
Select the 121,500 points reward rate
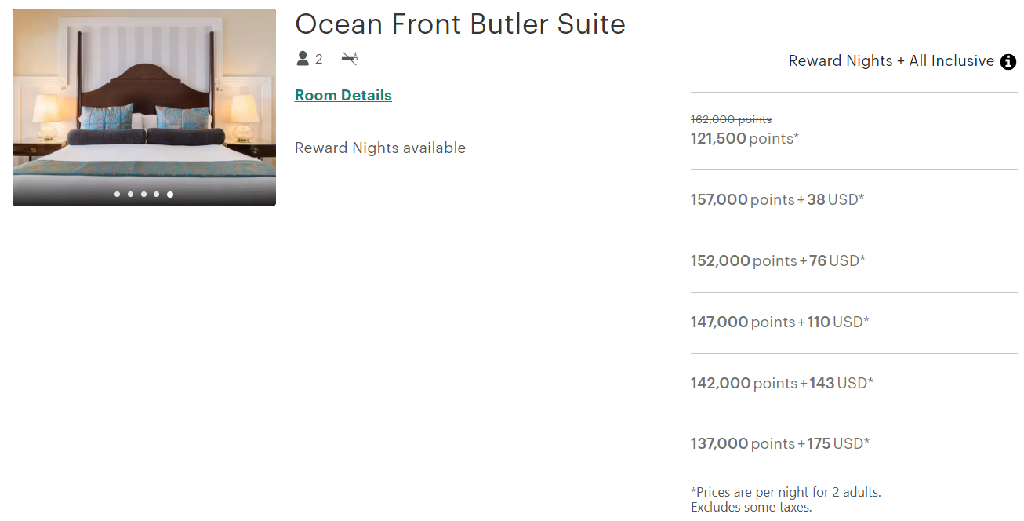point(745,137)
